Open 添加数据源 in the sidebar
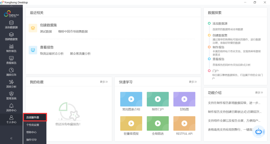 point(11,25)
